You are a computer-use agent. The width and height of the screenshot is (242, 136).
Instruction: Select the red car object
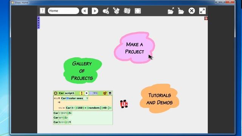[124, 104]
